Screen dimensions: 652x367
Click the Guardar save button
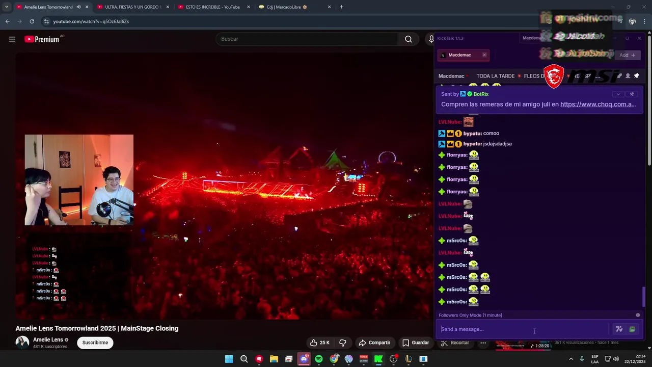(416, 343)
